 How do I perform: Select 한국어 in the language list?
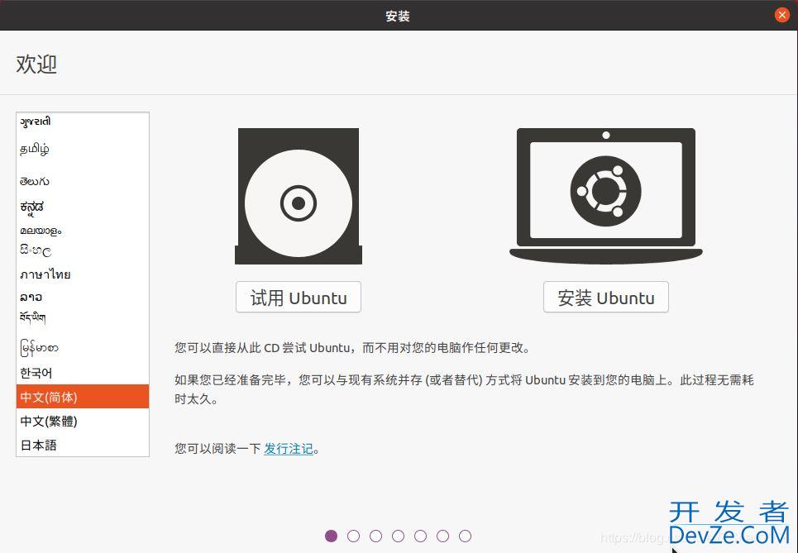pyautogui.click(x=83, y=373)
